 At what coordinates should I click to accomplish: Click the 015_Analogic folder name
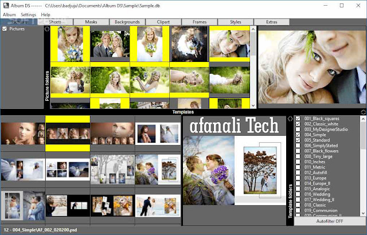pyautogui.click(x=317, y=189)
